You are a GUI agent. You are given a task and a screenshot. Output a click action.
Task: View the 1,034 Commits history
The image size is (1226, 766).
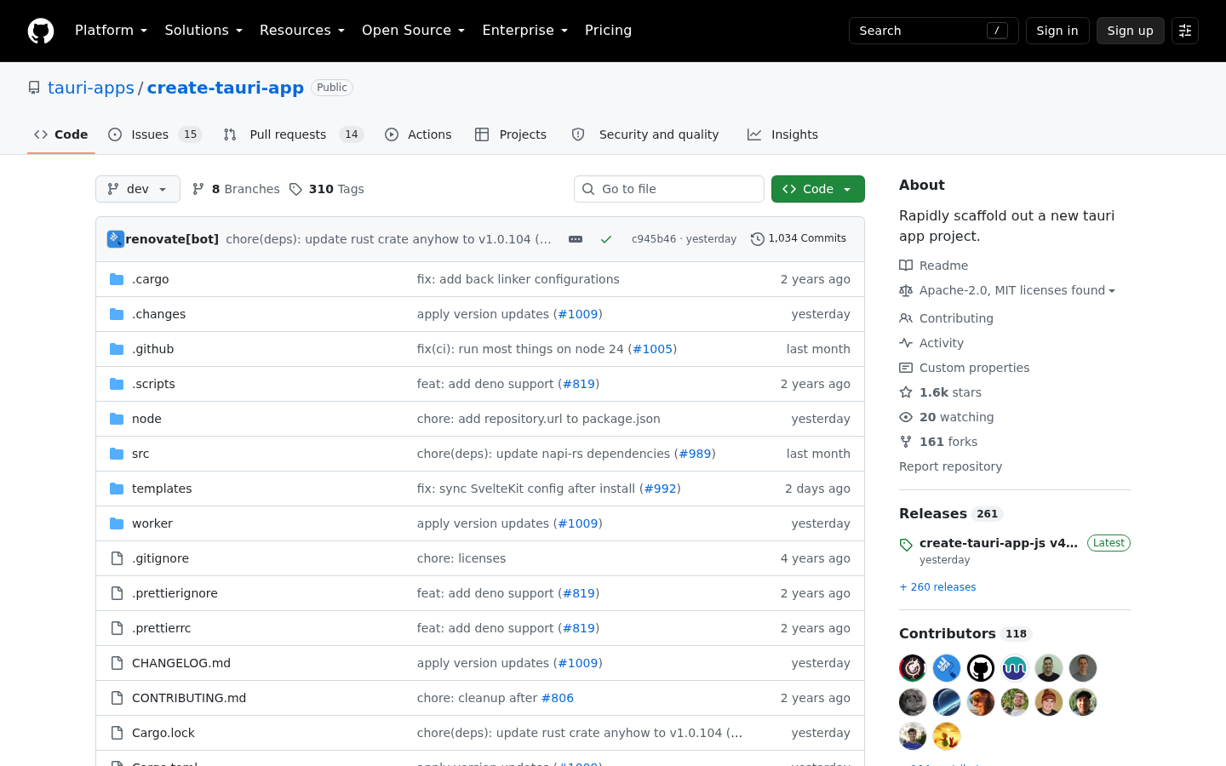pyautogui.click(x=799, y=239)
